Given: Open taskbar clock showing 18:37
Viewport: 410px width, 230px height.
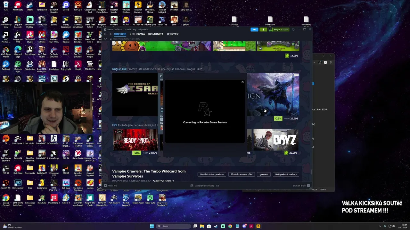Looking at the screenshot, I should (402, 226).
